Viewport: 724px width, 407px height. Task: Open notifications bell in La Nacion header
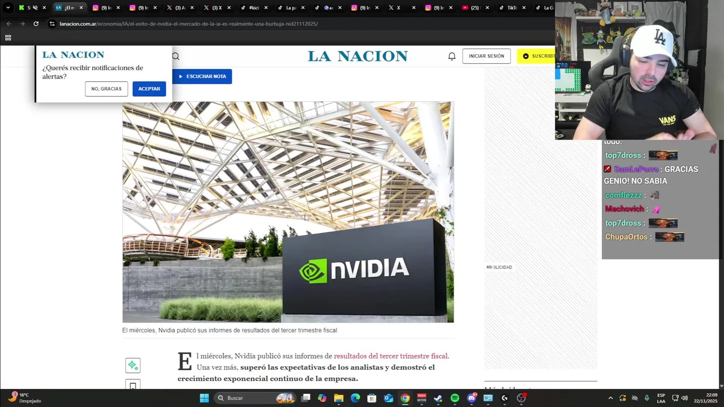click(451, 56)
